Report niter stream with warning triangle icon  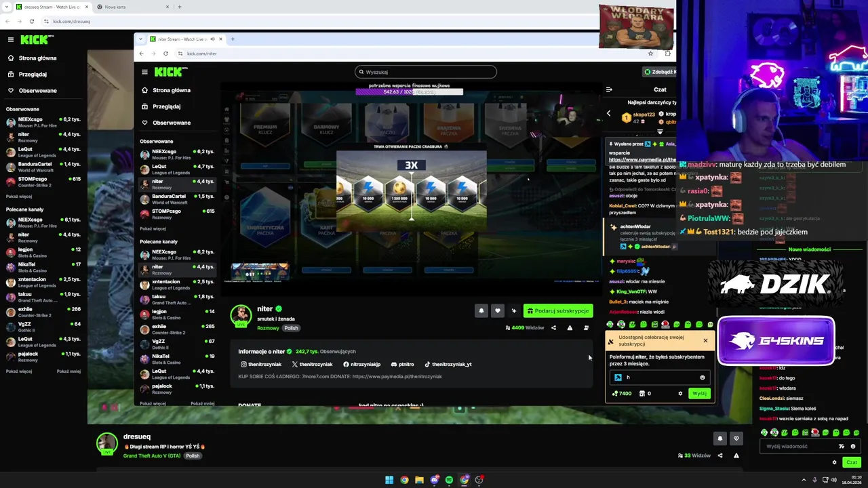click(570, 328)
